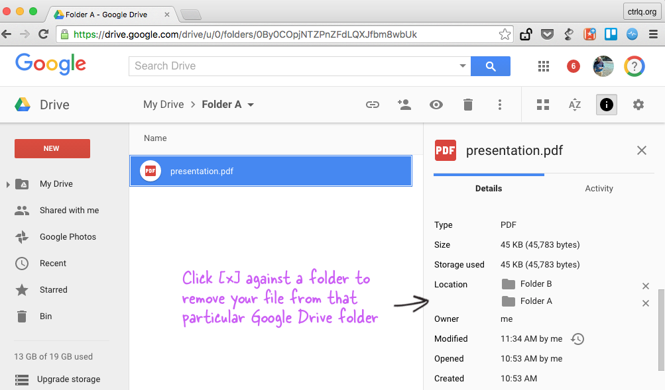Open the Google apps launcher grid
This screenshot has height=390, width=665.
click(543, 66)
